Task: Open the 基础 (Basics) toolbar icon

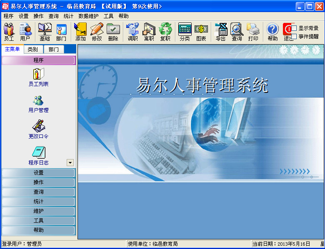Action: (x=45, y=32)
